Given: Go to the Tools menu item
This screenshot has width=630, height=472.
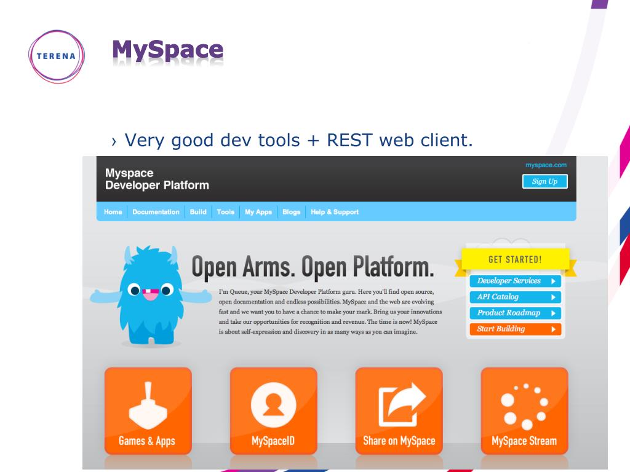Looking at the screenshot, I should click(225, 212).
